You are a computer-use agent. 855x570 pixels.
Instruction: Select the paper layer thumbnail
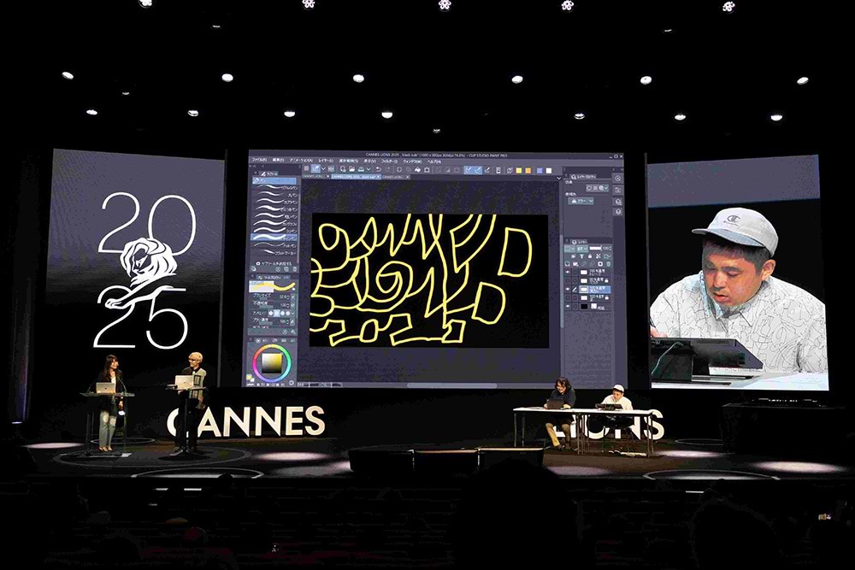[x=584, y=307]
